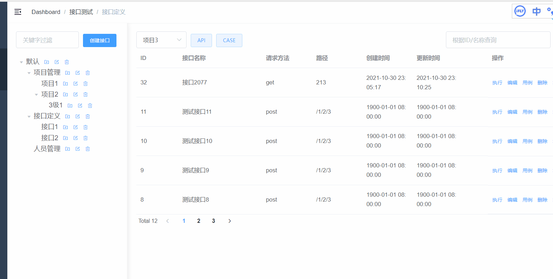The width and height of the screenshot is (553, 279).
Task: Click the edit icon beside 项目管理
Action: 78,73
